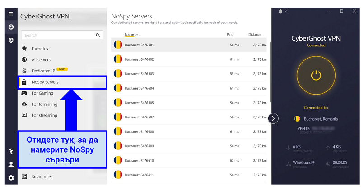Click the 6 KB downloaded value

click(x=297, y=147)
